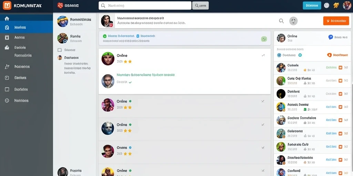Click the sidebar smiley-circle icon at bottom
The width and height of the screenshot is (353, 176).
(x=7, y=101)
